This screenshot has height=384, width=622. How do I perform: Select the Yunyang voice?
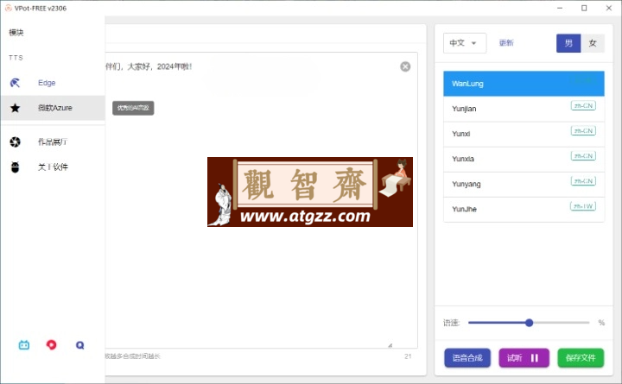click(x=524, y=185)
